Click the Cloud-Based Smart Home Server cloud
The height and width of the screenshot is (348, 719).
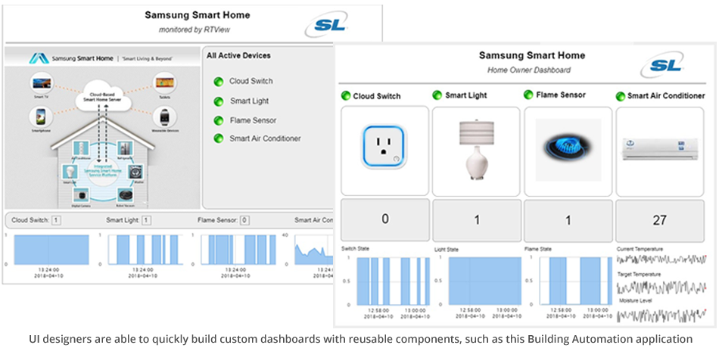tap(103, 97)
